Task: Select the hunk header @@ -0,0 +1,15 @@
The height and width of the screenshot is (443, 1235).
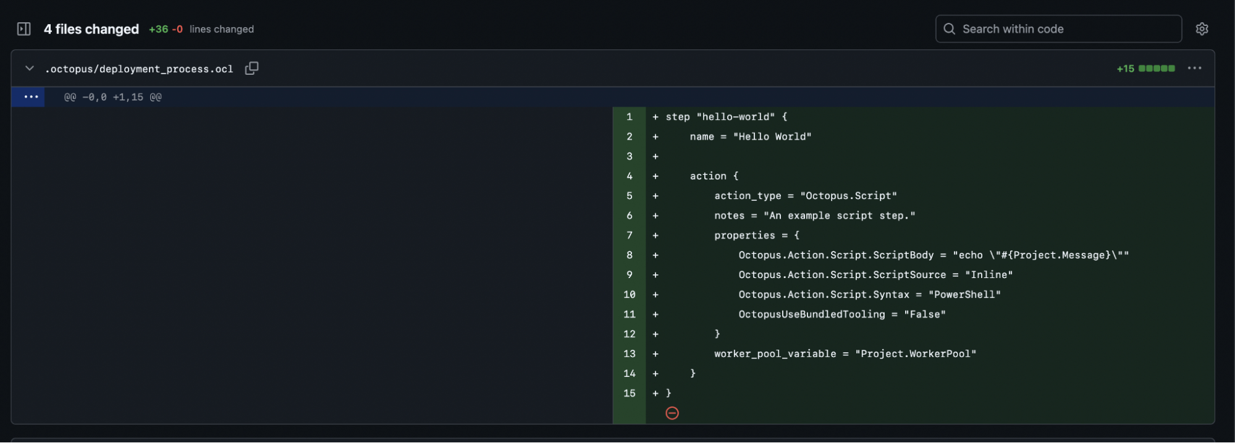Action: 113,97
